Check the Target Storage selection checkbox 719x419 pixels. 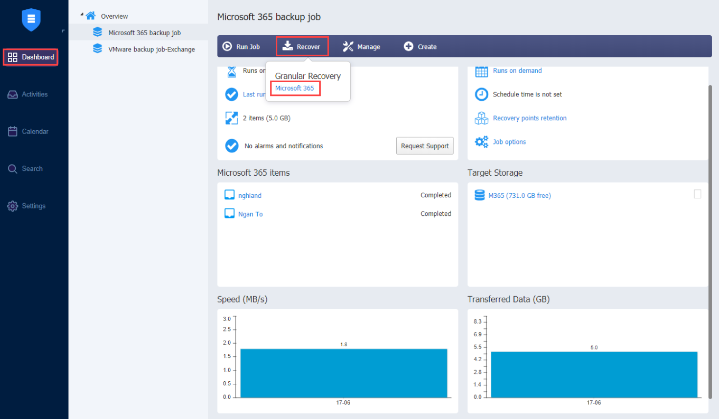pos(697,194)
